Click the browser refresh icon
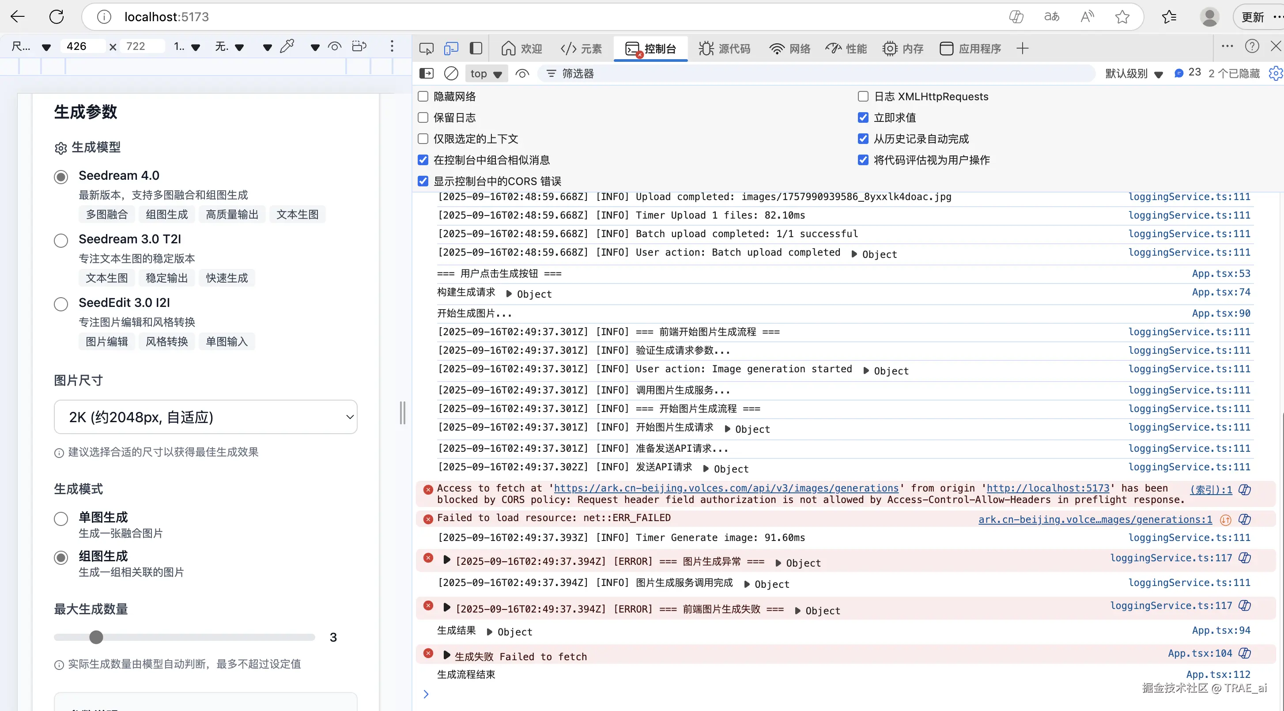The width and height of the screenshot is (1284, 711). (x=57, y=17)
